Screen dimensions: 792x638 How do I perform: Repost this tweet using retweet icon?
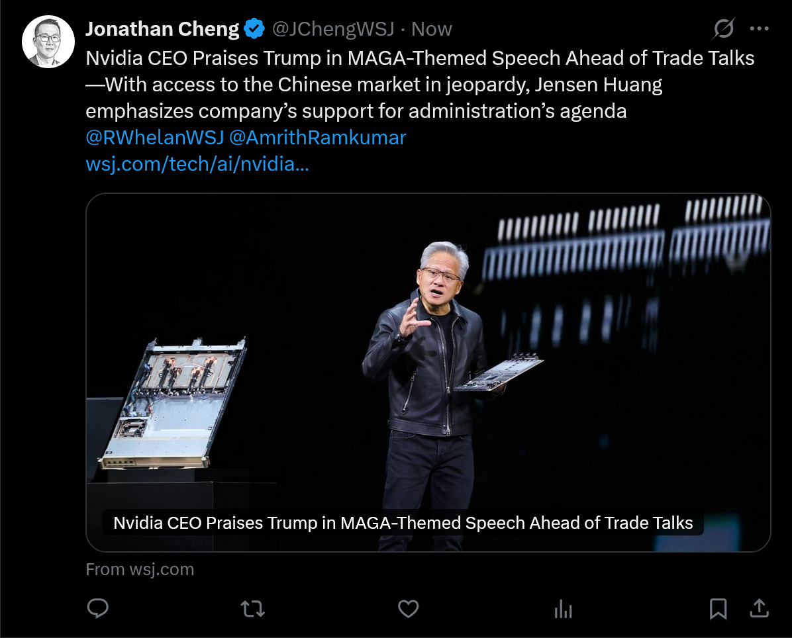pos(252,609)
